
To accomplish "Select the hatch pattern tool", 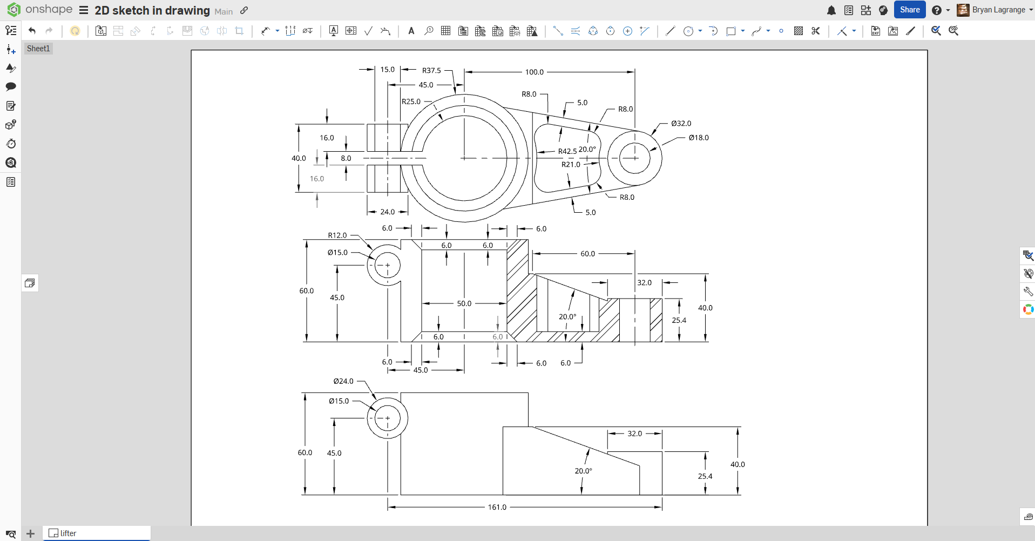I will point(798,31).
